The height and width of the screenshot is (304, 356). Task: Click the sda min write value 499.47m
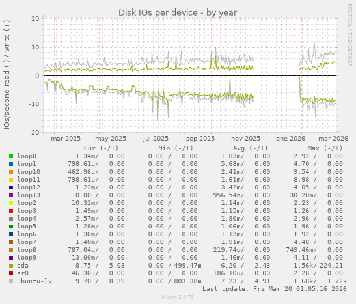188,266
